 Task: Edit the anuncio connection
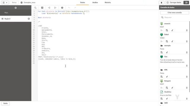point(172,30)
